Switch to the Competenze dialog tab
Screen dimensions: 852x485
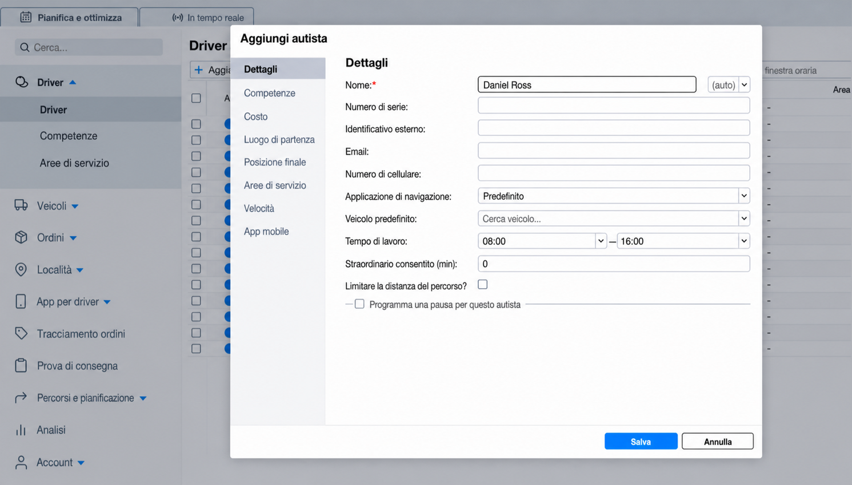[x=270, y=93]
